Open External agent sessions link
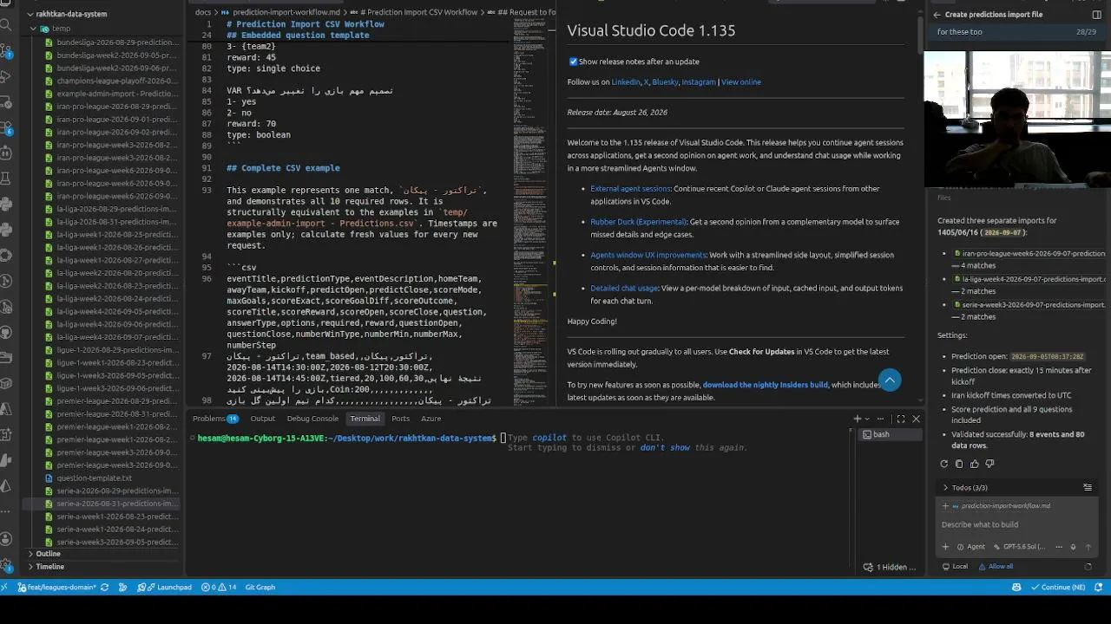The height and width of the screenshot is (624, 1111). tap(631, 189)
